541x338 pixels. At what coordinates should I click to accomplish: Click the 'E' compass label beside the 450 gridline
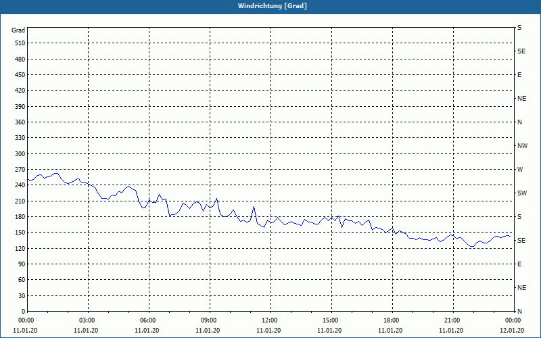tap(519, 75)
